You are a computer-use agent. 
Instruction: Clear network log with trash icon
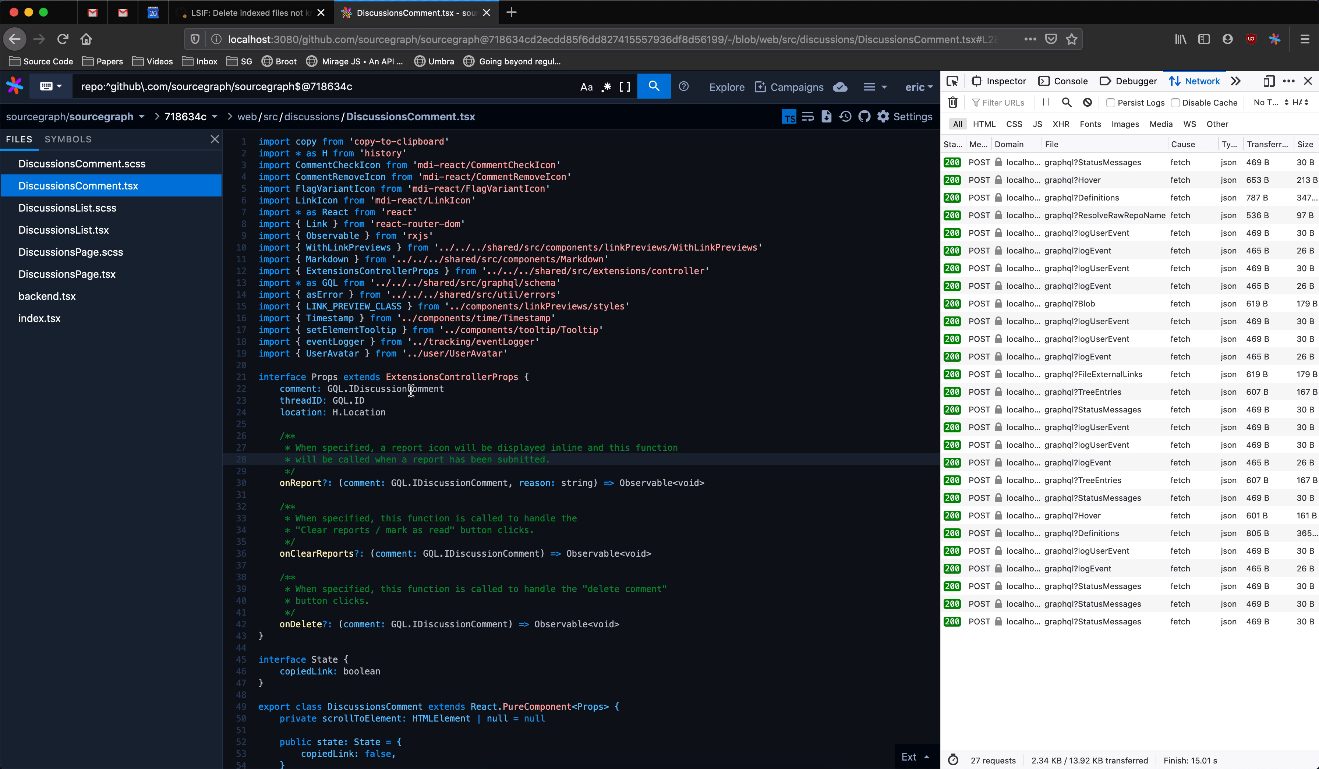coord(952,103)
